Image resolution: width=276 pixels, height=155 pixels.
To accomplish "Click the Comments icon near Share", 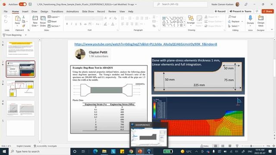I will [257, 11].
